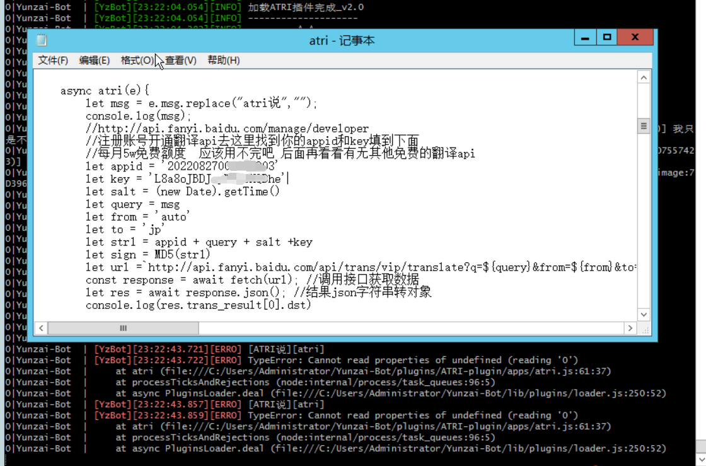This screenshot has width=706, height=466.
Task: Minimize the atri - 记事本 window
Action: tap(584, 37)
